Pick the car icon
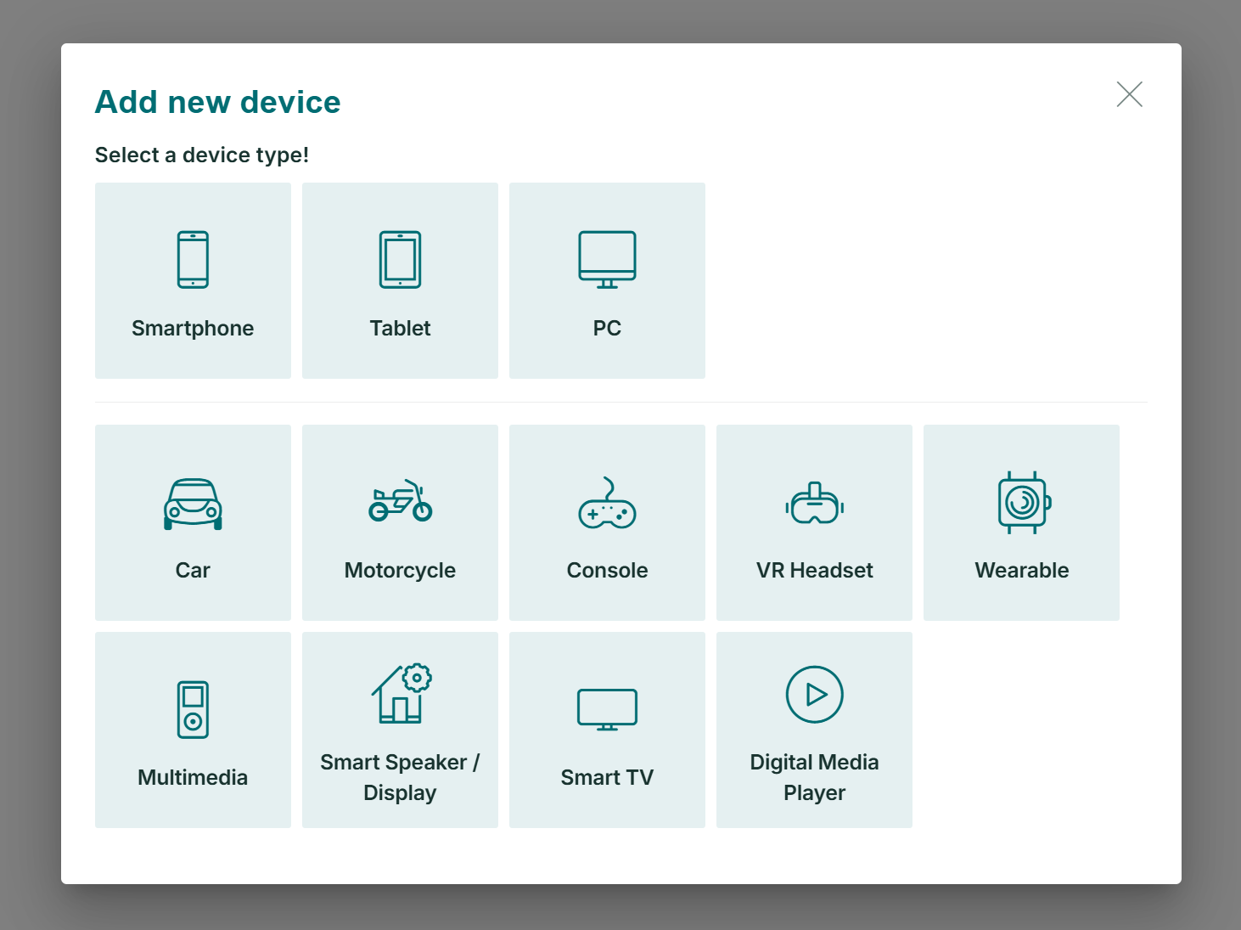 tap(193, 504)
